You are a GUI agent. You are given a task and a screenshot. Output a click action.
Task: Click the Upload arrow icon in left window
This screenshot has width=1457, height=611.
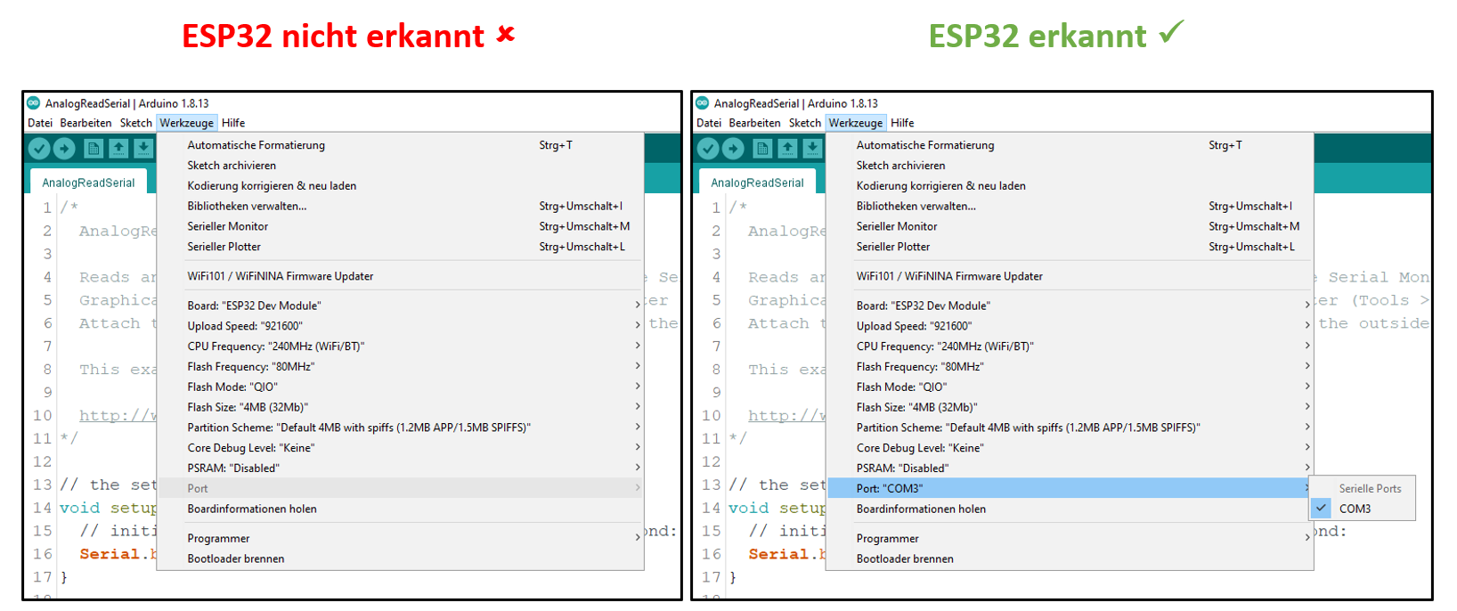tap(64, 149)
